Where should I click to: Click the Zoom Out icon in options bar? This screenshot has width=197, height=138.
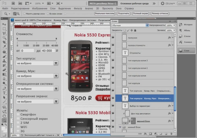pyautogui.click(x=18, y=14)
